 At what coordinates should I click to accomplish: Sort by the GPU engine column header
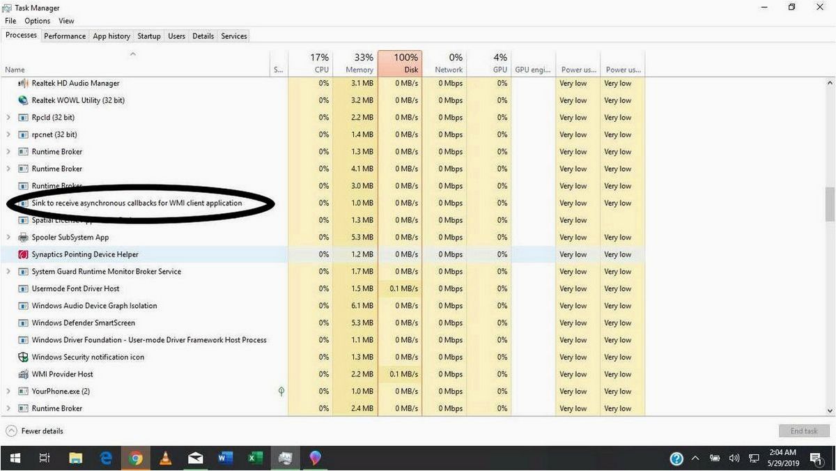point(533,63)
